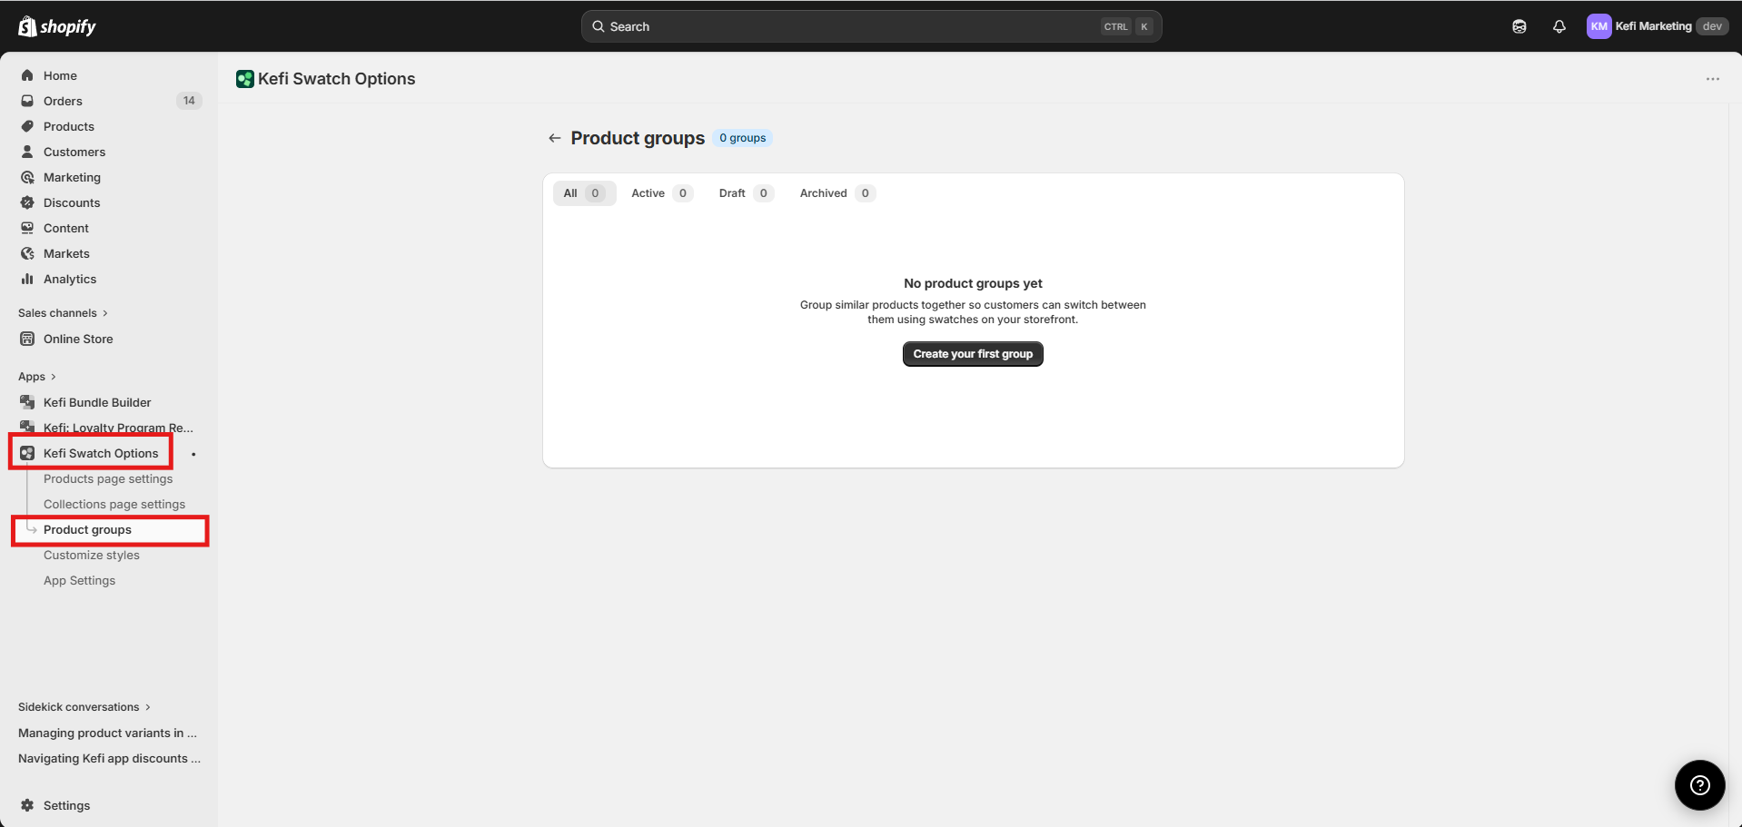Click the Shopify logo
Image resolution: width=1742 pixels, height=827 pixels.
point(56,26)
